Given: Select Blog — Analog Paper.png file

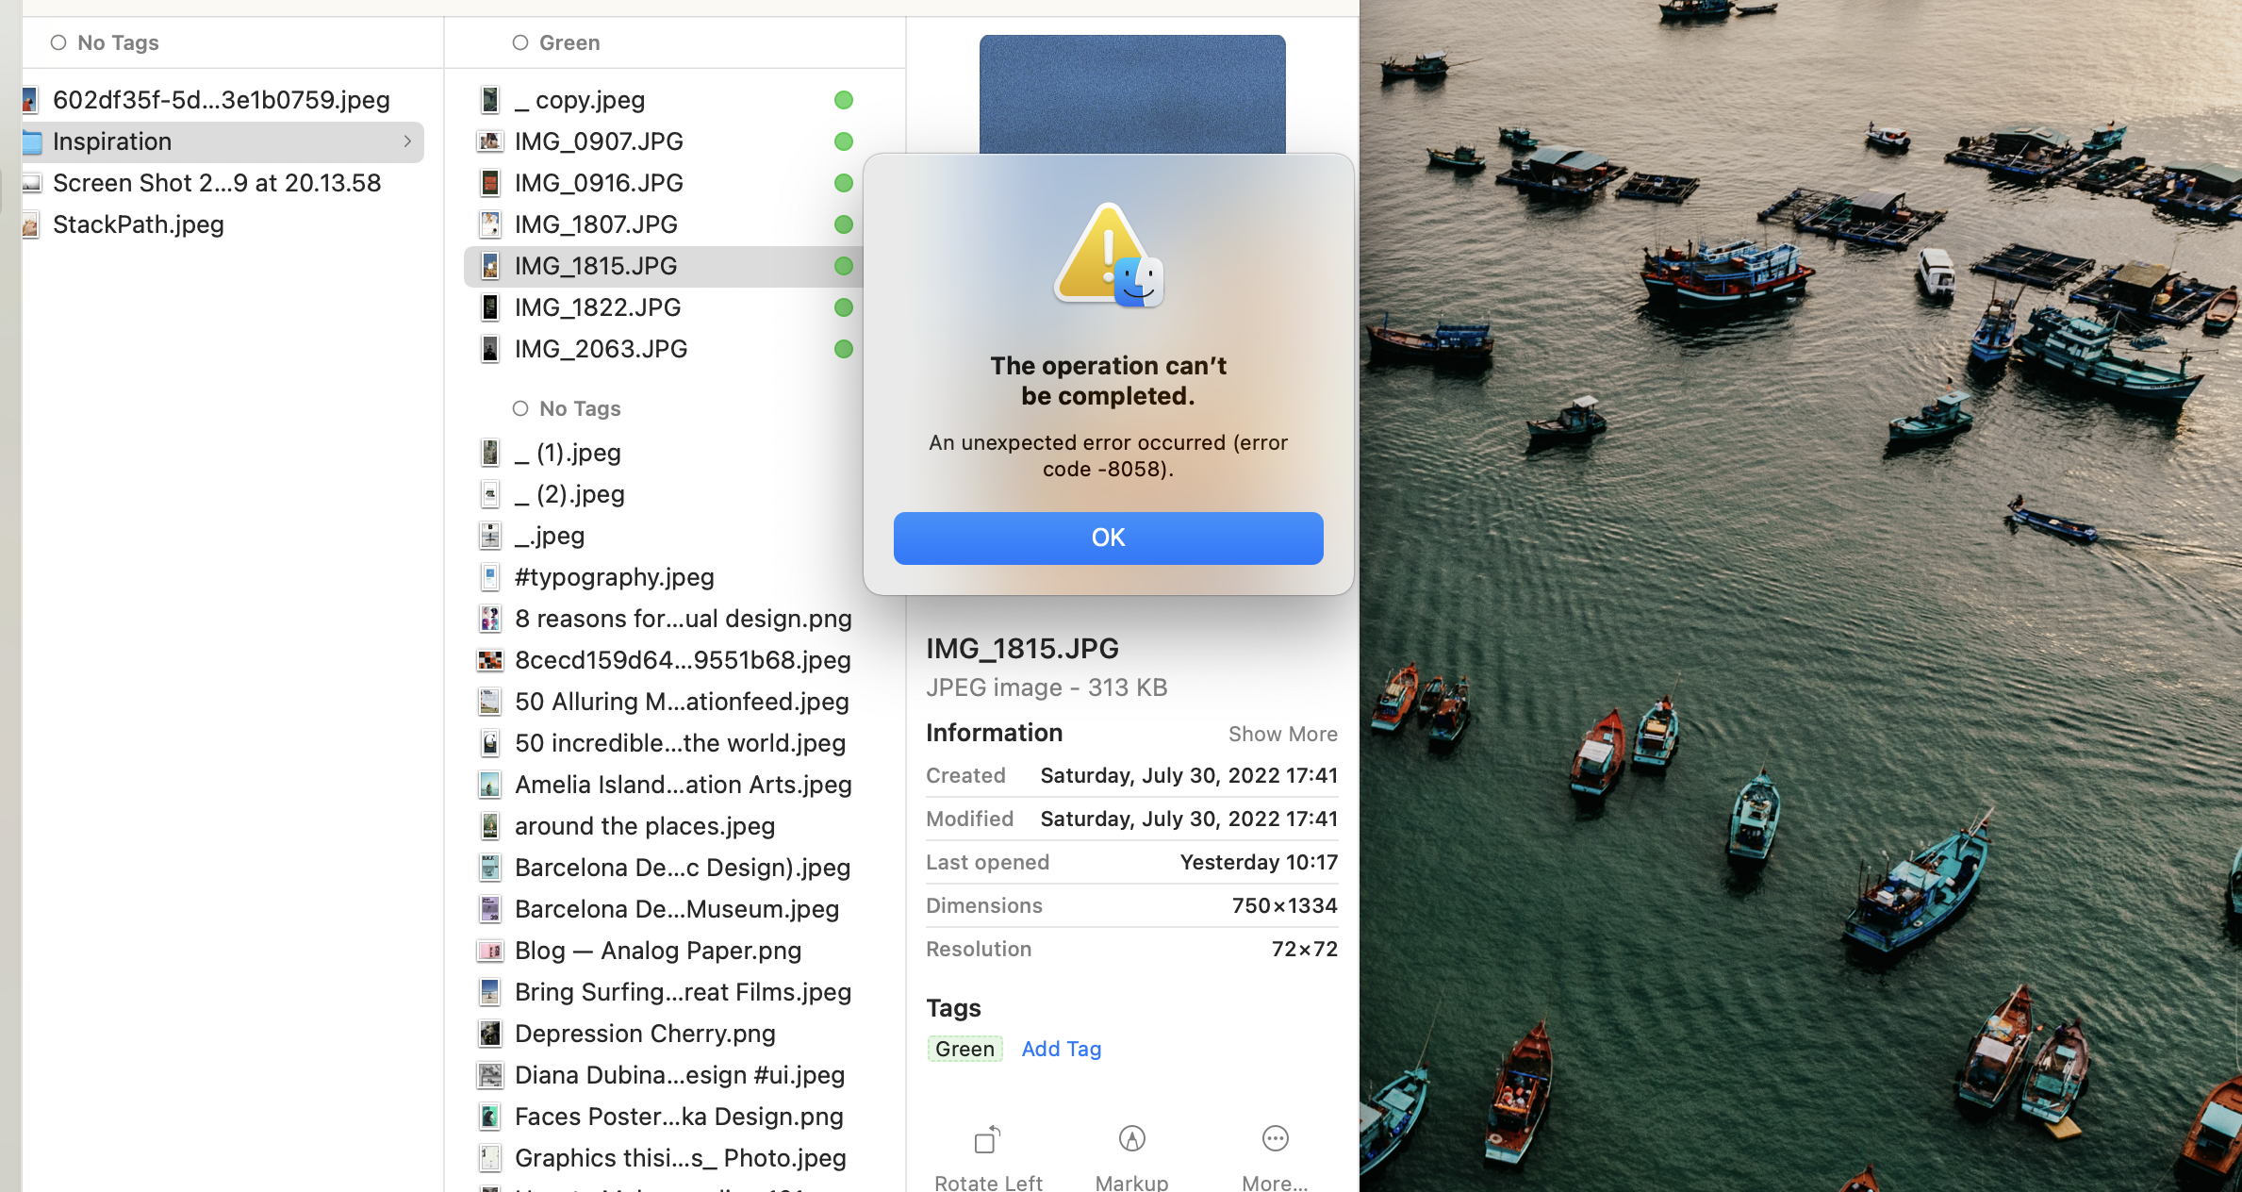Looking at the screenshot, I should tap(657, 951).
